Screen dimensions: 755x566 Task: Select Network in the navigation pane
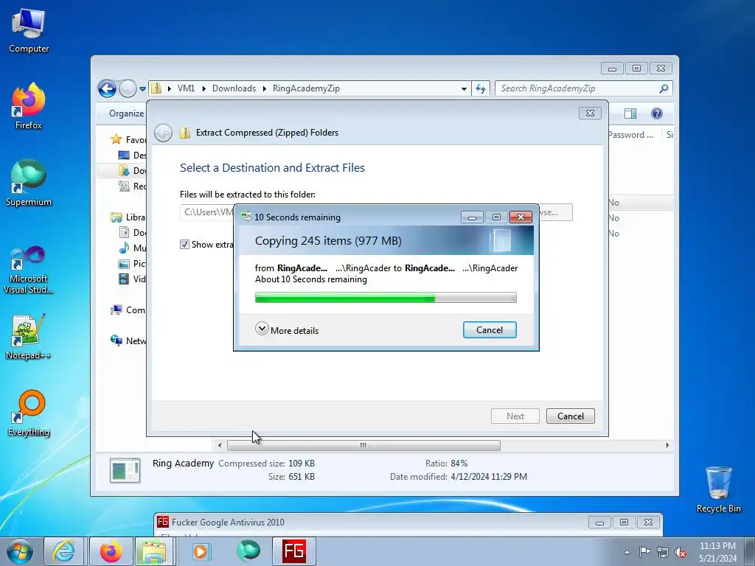(x=128, y=340)
